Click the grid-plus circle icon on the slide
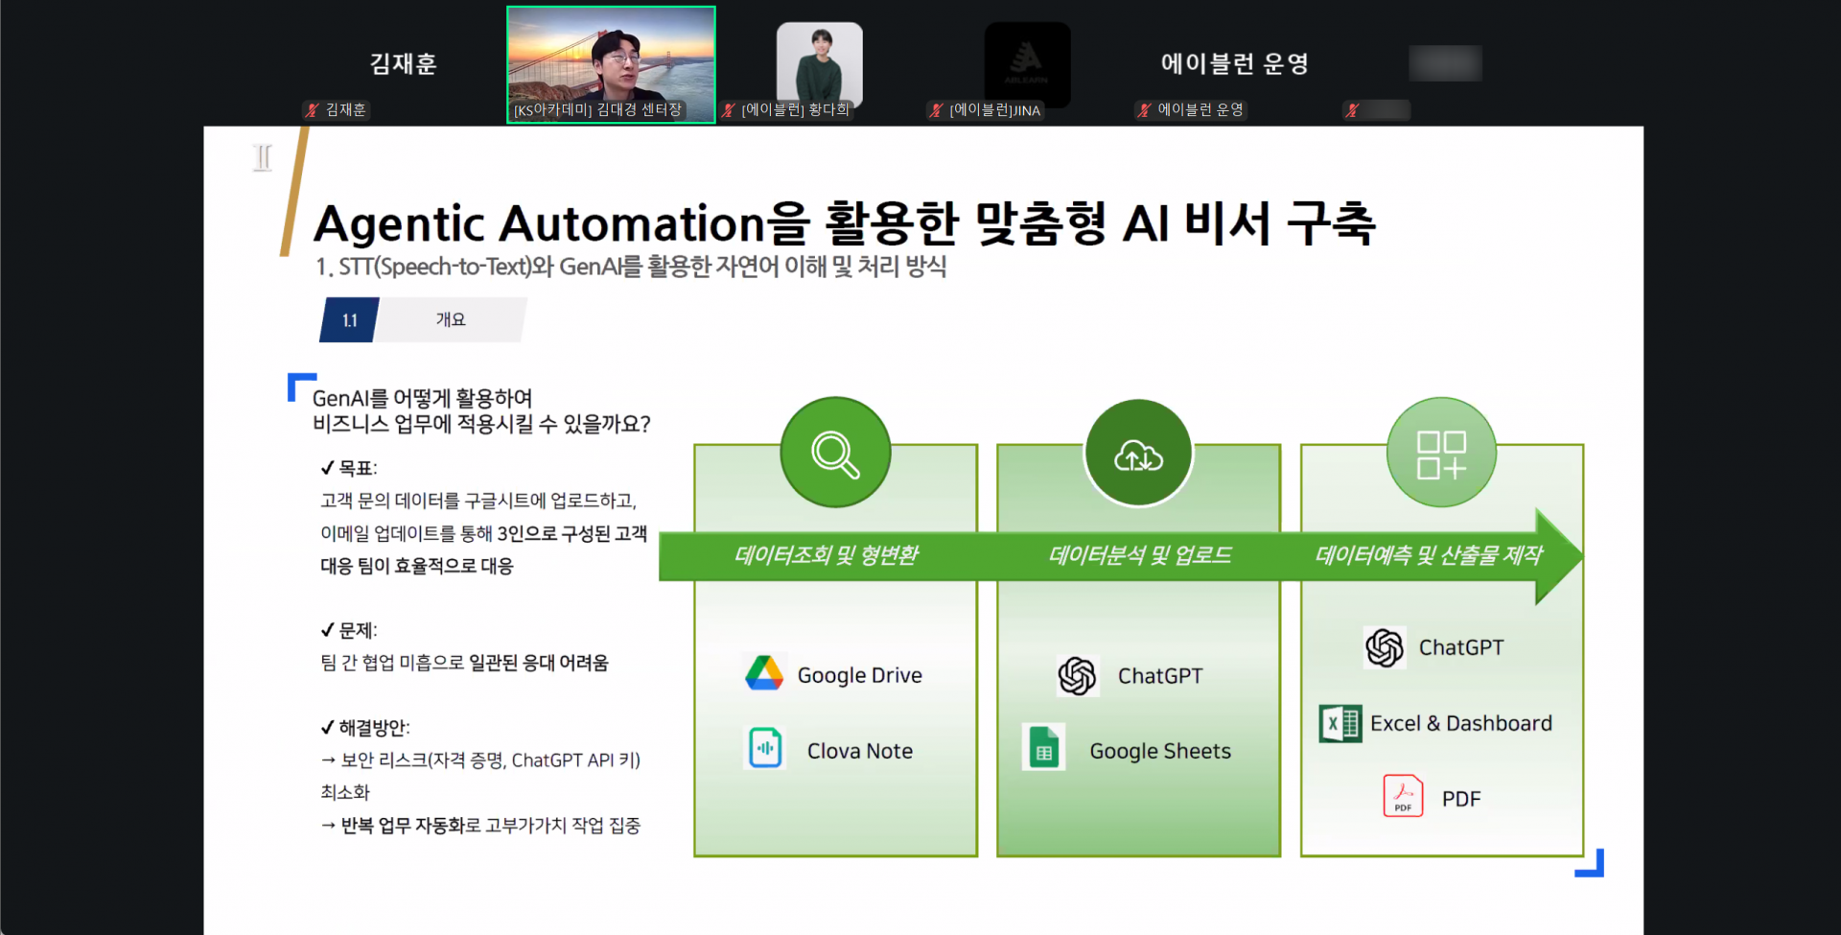 (1441, 453)
